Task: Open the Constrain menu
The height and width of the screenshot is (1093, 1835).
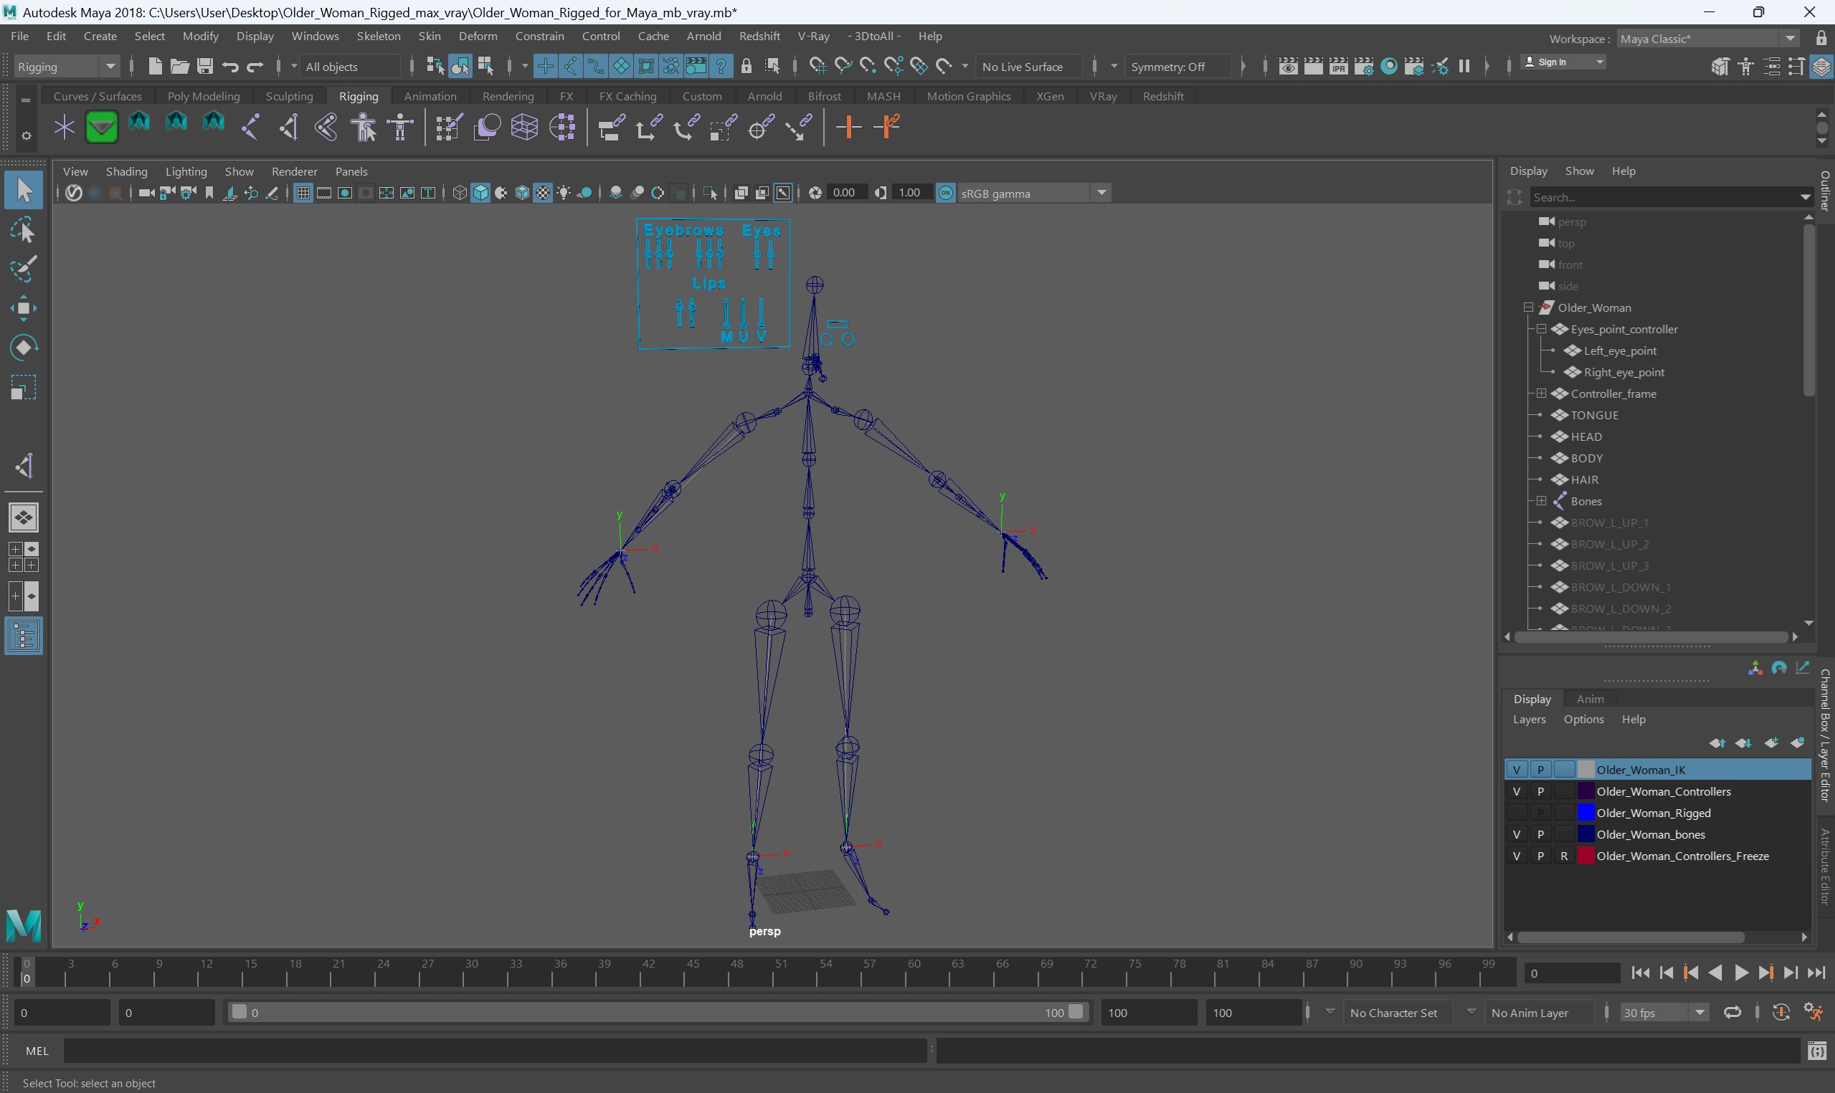Action: point(539,36)
